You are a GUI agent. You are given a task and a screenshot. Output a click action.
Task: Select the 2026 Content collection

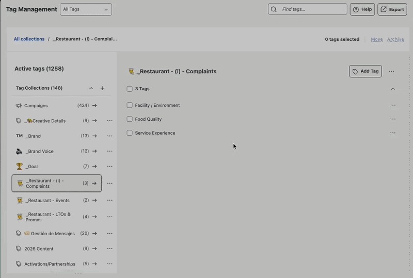click(x=39, y=249)
